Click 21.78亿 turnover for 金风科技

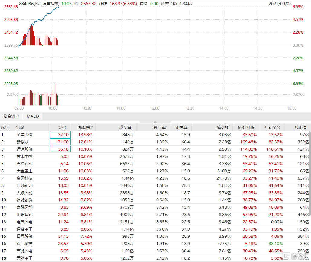coord(224,178)
